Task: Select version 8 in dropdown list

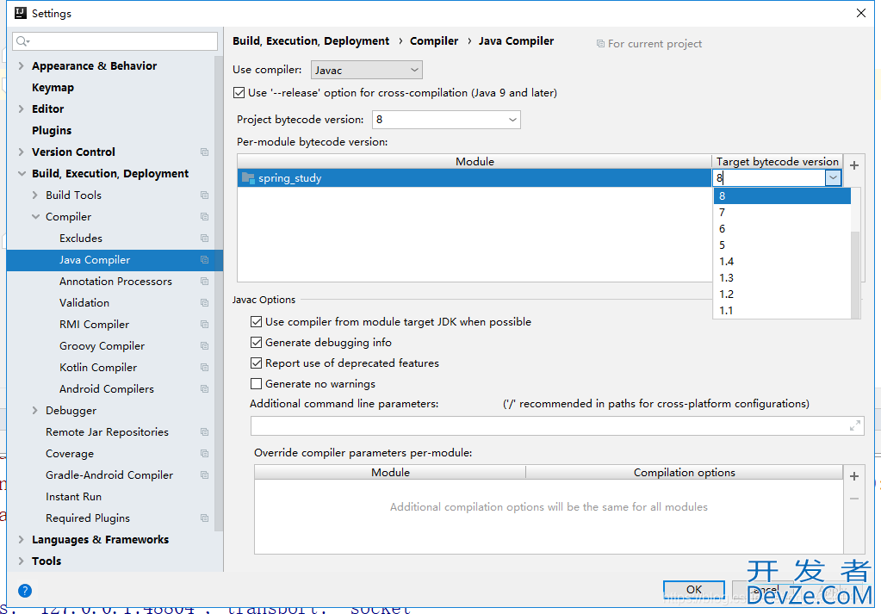Action: (x=782, y=196)
